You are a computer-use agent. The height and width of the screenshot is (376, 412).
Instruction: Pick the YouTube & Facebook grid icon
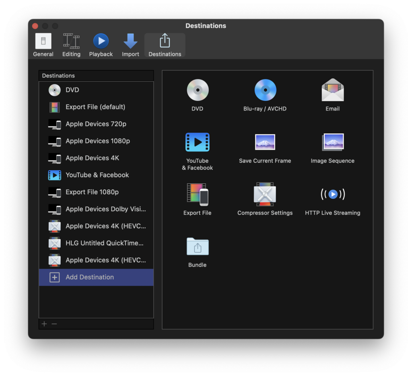(198, 142)
